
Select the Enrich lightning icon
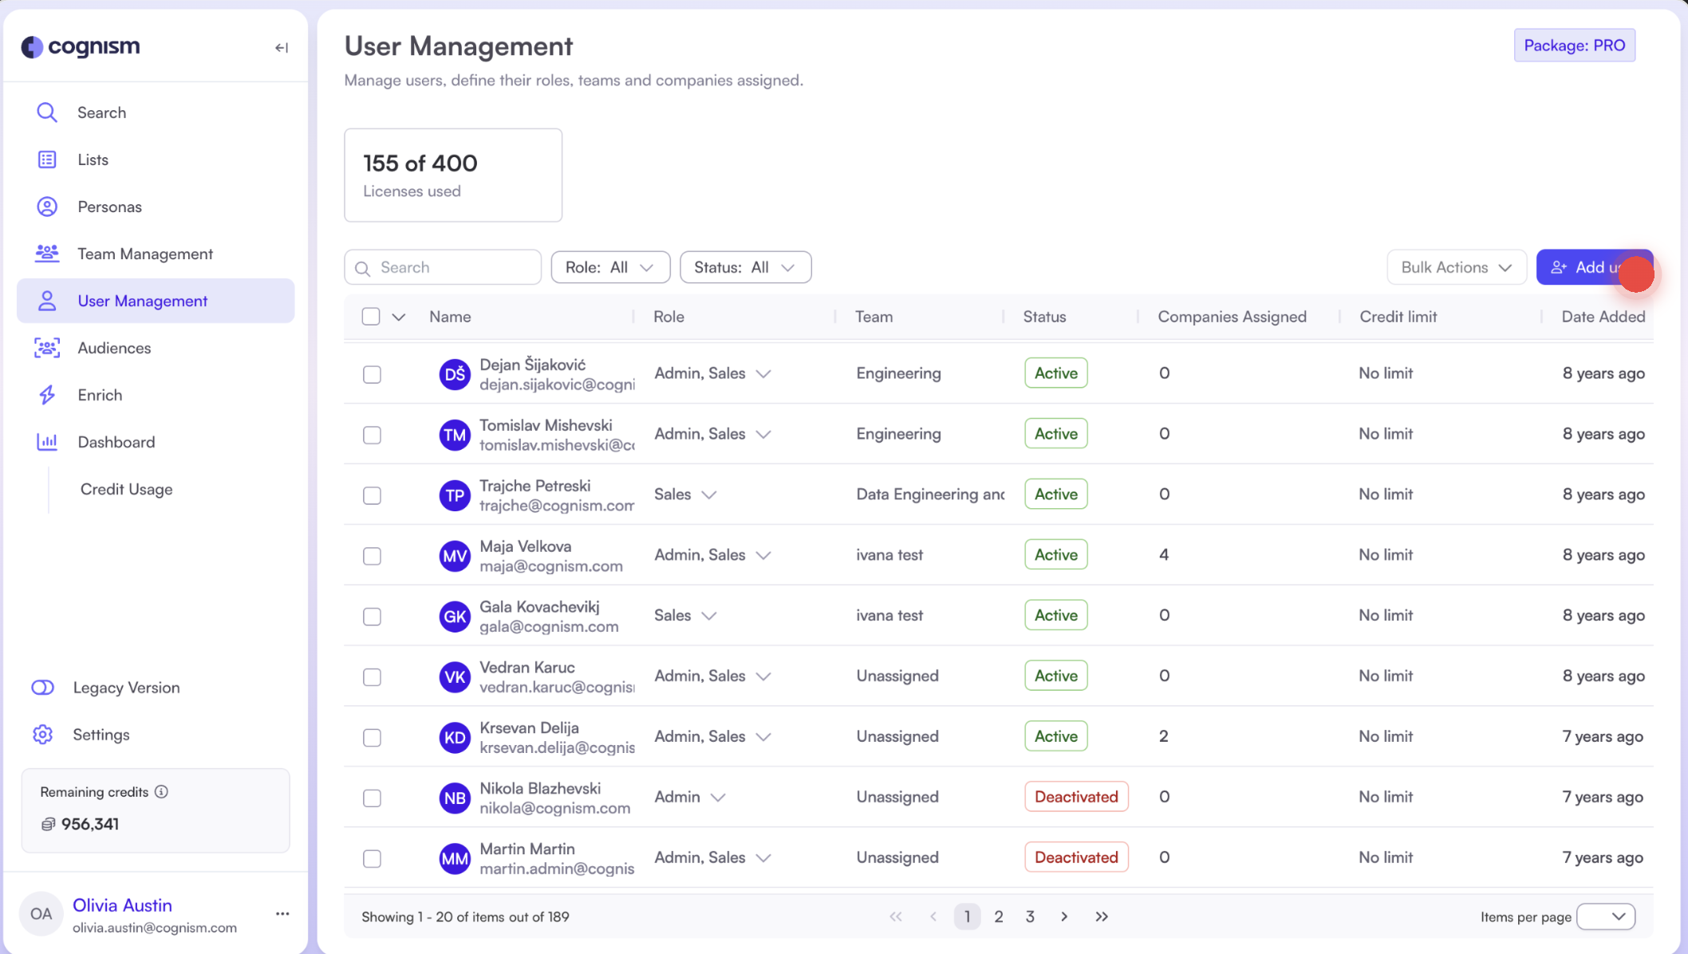click(47, 395)
